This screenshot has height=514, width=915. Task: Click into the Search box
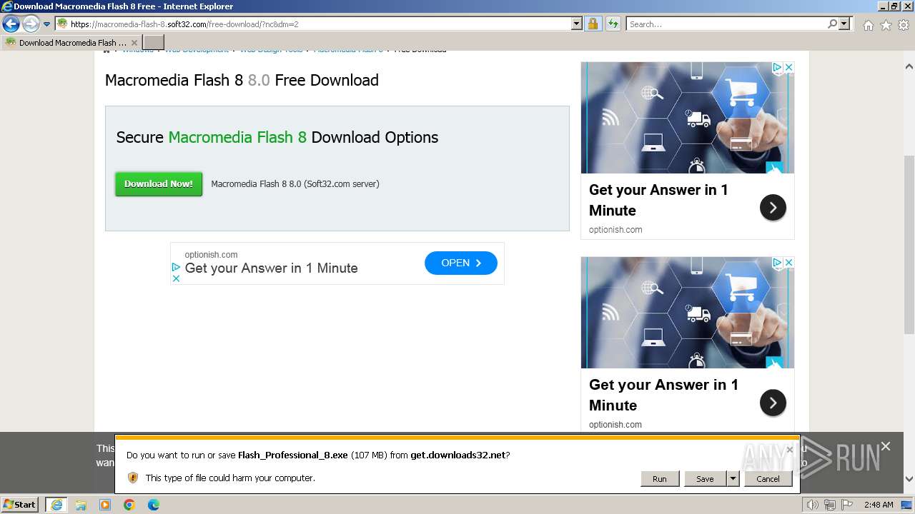tap(726, 24)
